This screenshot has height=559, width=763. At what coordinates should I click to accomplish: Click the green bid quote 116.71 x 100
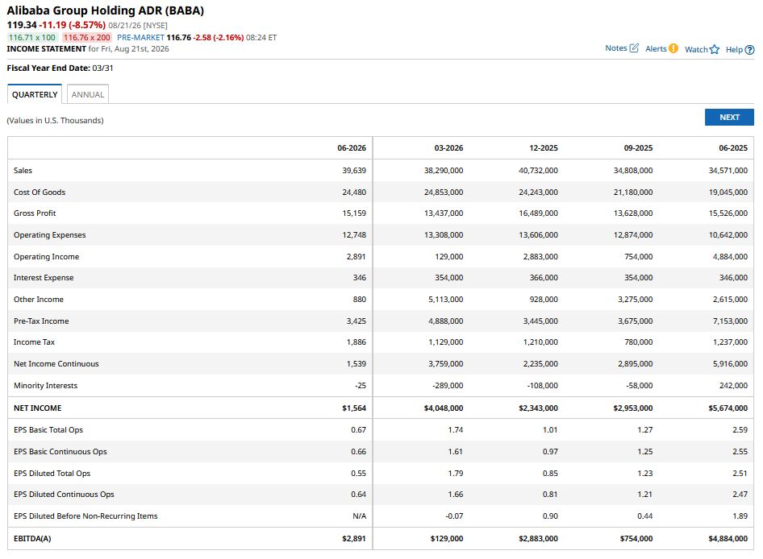32,37
